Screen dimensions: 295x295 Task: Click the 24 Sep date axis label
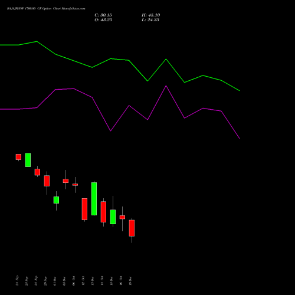(17, 281)
